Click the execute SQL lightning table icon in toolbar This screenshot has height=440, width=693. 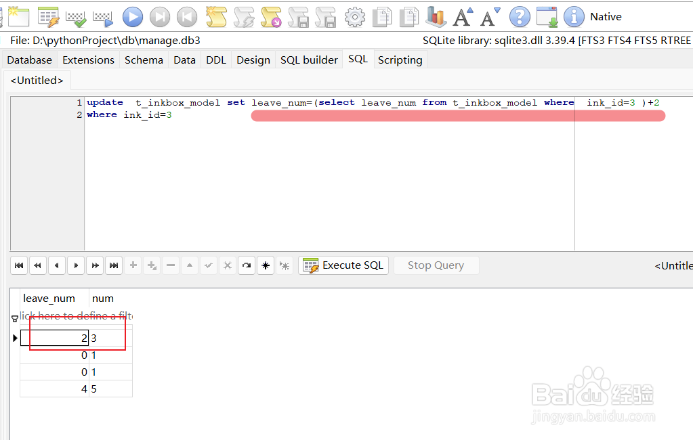pyautogui.click(x=49, y=17)
